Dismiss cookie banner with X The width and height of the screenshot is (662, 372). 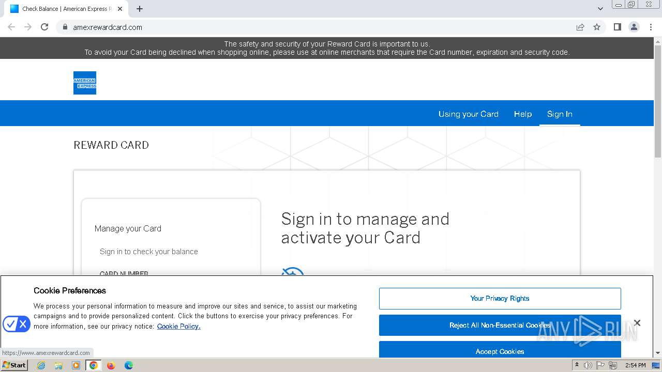(x=637, y=322)
